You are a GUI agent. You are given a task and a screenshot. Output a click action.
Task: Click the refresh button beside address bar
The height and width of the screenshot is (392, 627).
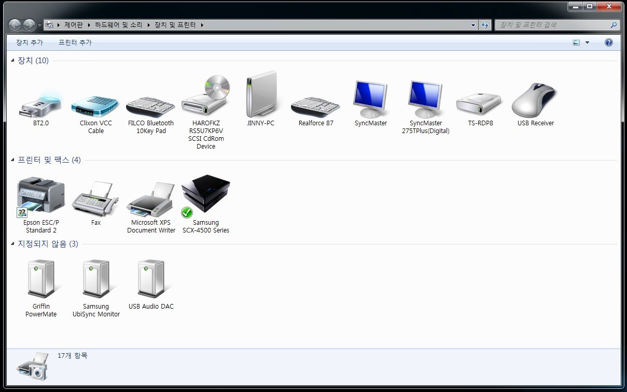tap(485, 25)
